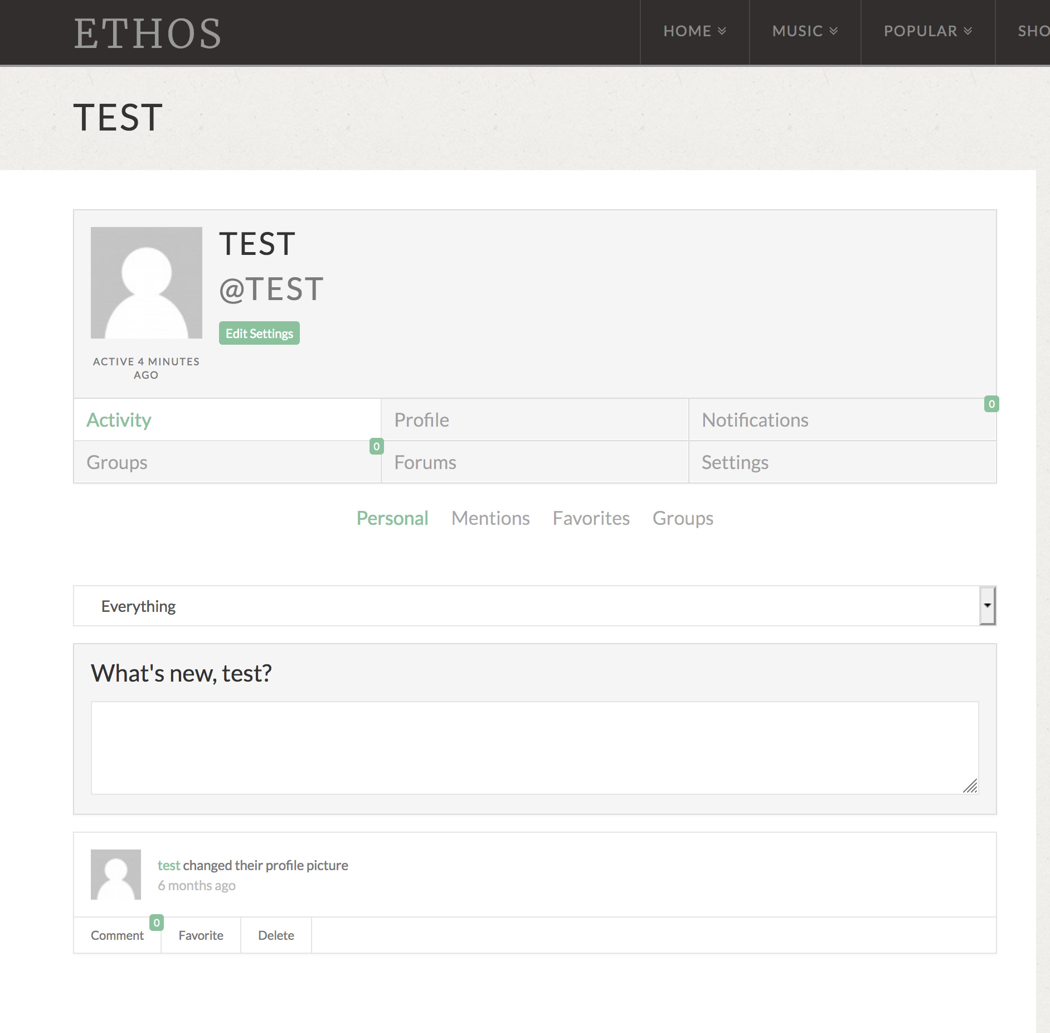1050x1033 pixels.
Task: Click the Notifications count badge
Action: [x=991, y=404]
